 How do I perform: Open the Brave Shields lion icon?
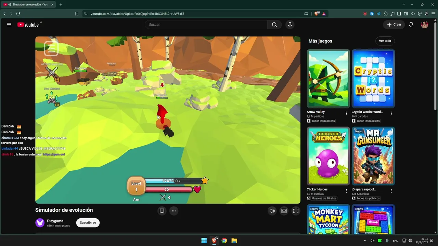coord(317,14)
